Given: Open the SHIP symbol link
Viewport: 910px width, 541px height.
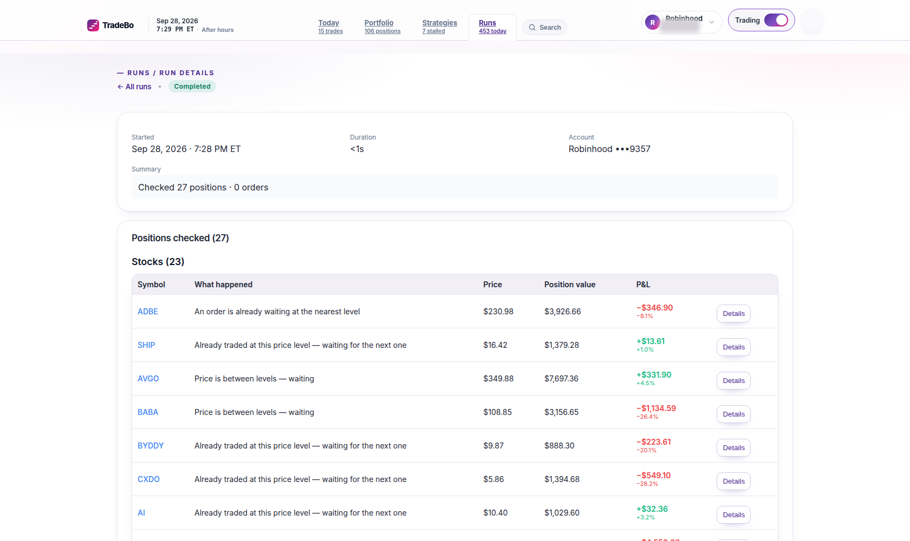Looking at the screenshot, I should 146,345.
